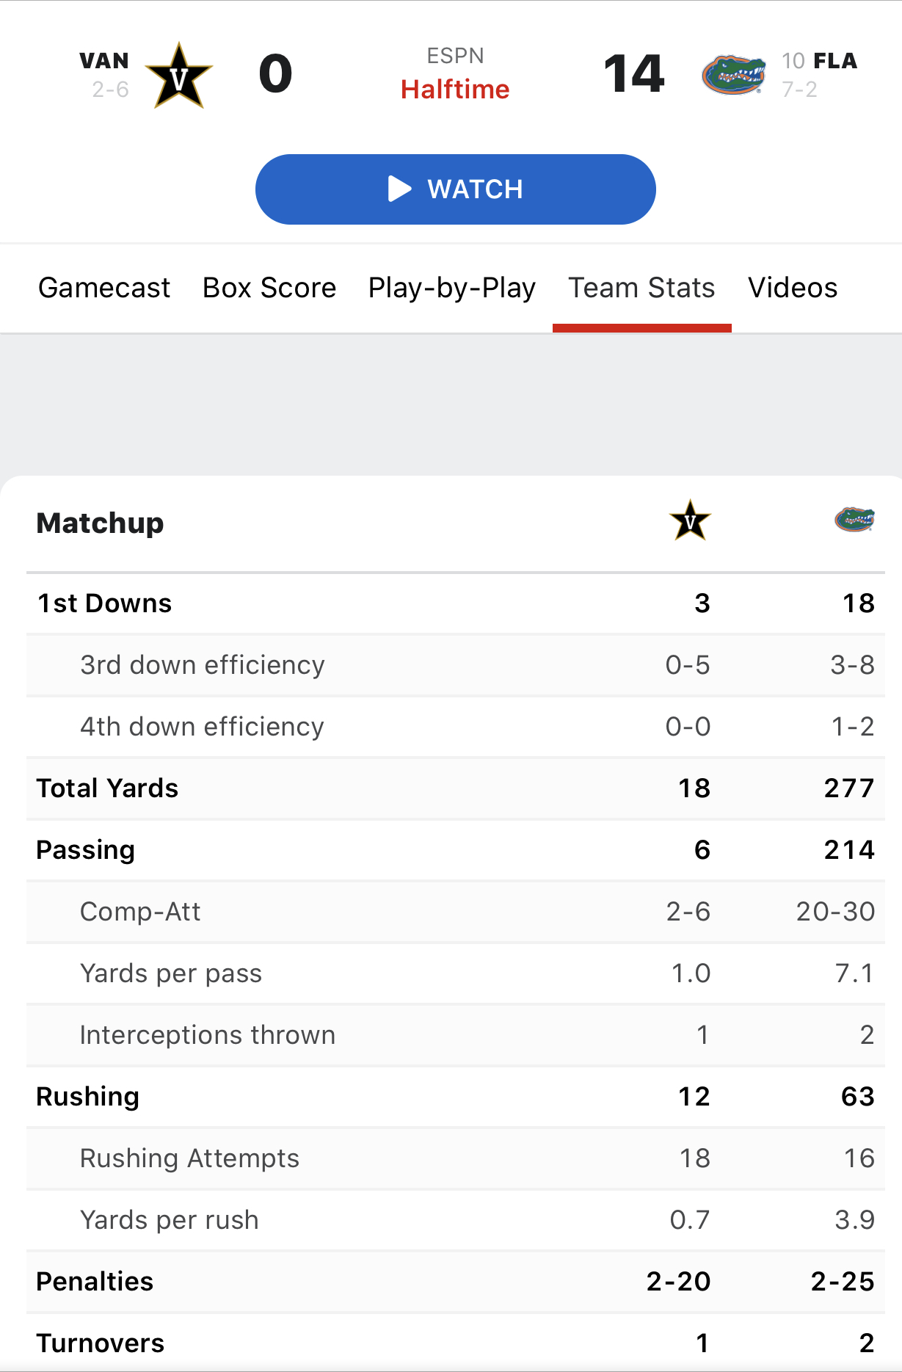The height and width of the screenshot is (1372, 902).
Task: Go to the Videos tab
Action: 793,288
